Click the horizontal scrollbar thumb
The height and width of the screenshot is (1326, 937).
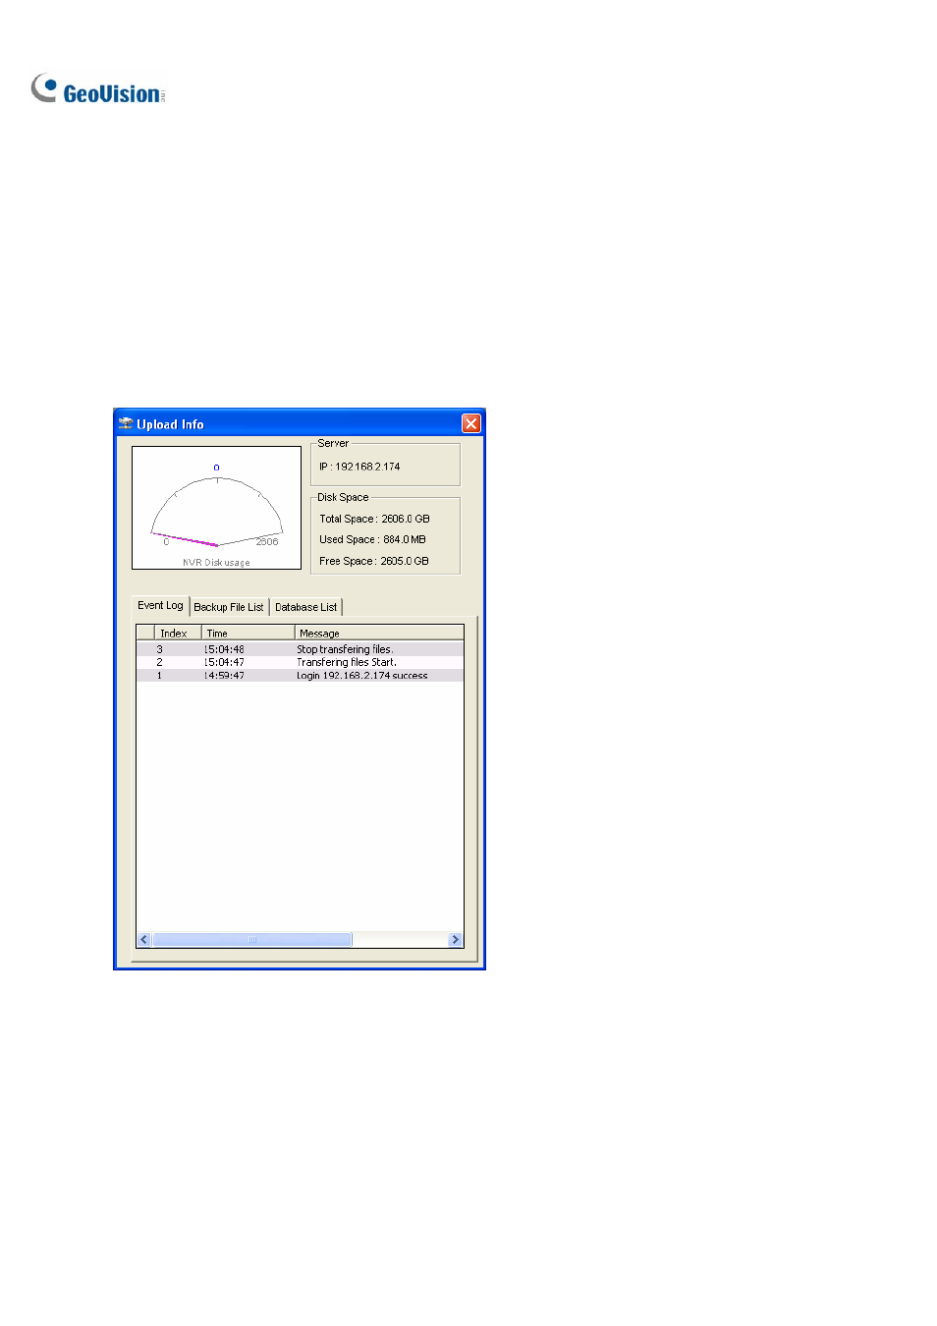pos(251,940)
